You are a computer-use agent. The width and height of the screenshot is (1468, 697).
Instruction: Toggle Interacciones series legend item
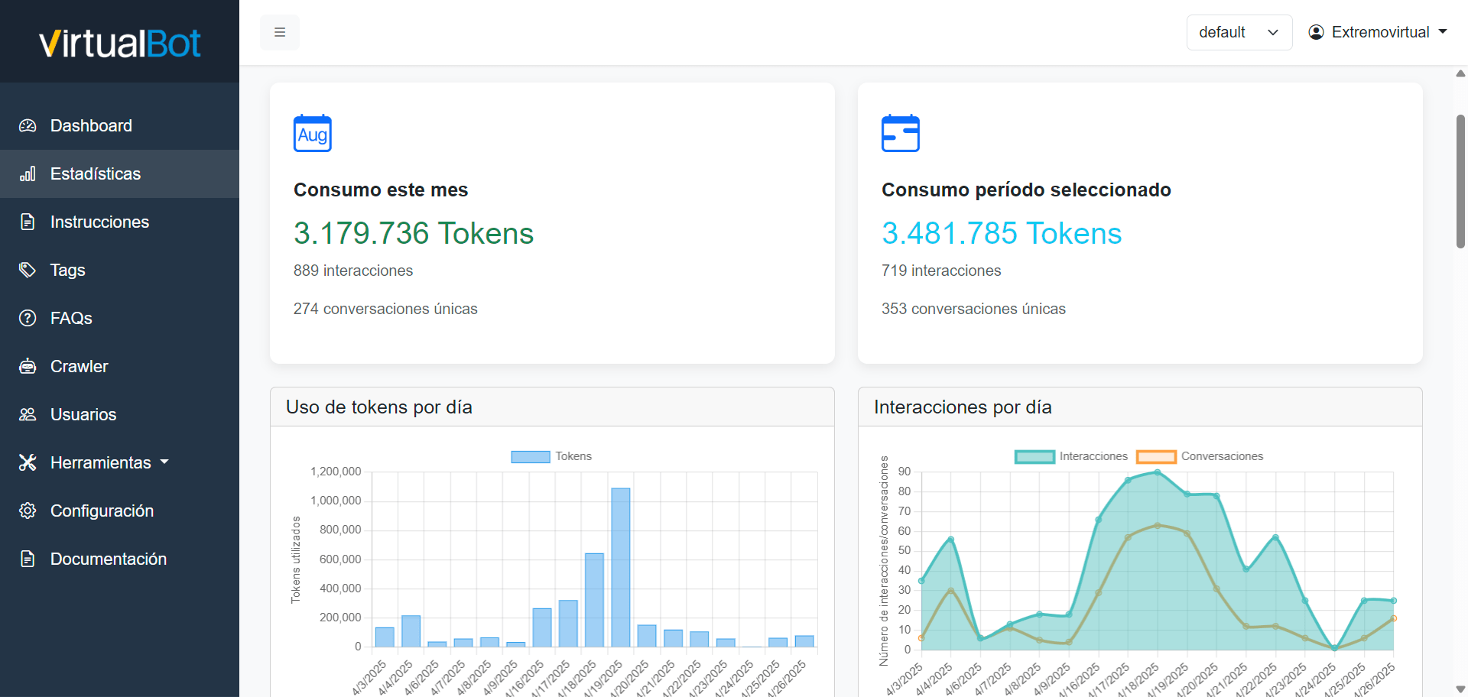pos(1071,456)
